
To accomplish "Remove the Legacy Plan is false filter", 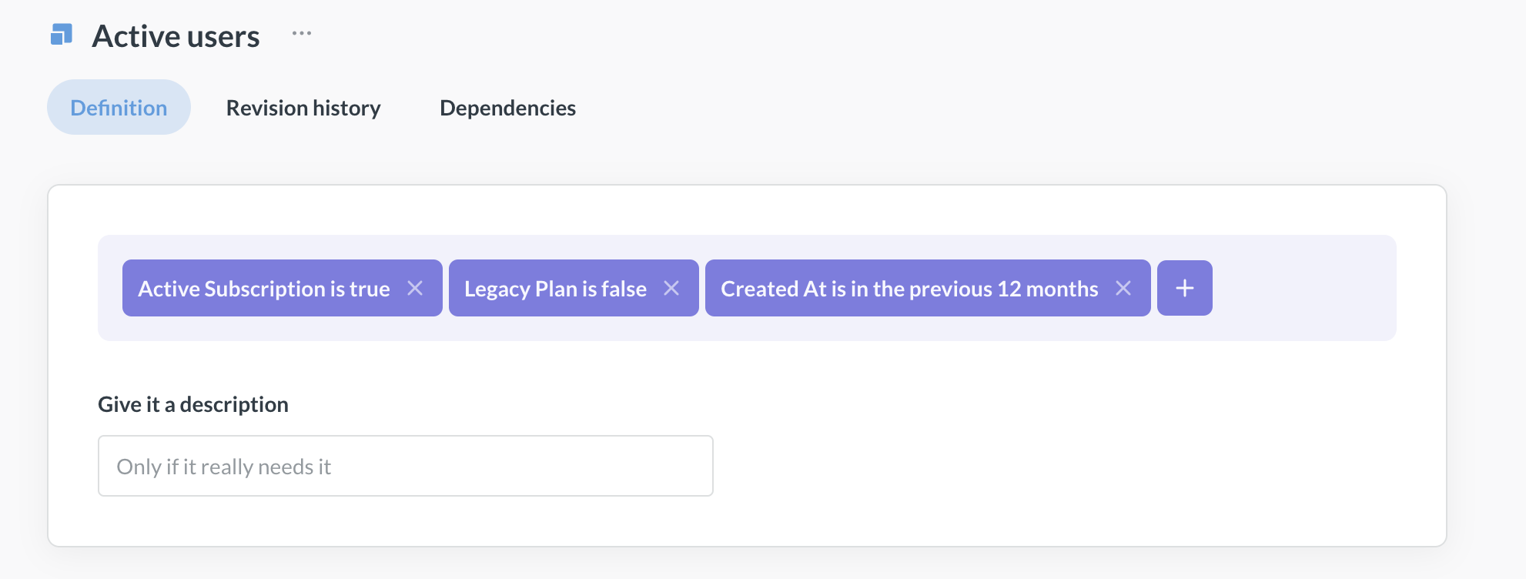I will tap(671, 288).
